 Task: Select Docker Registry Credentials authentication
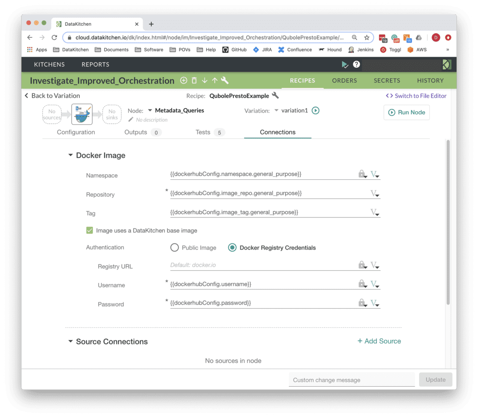coord(232,247)
